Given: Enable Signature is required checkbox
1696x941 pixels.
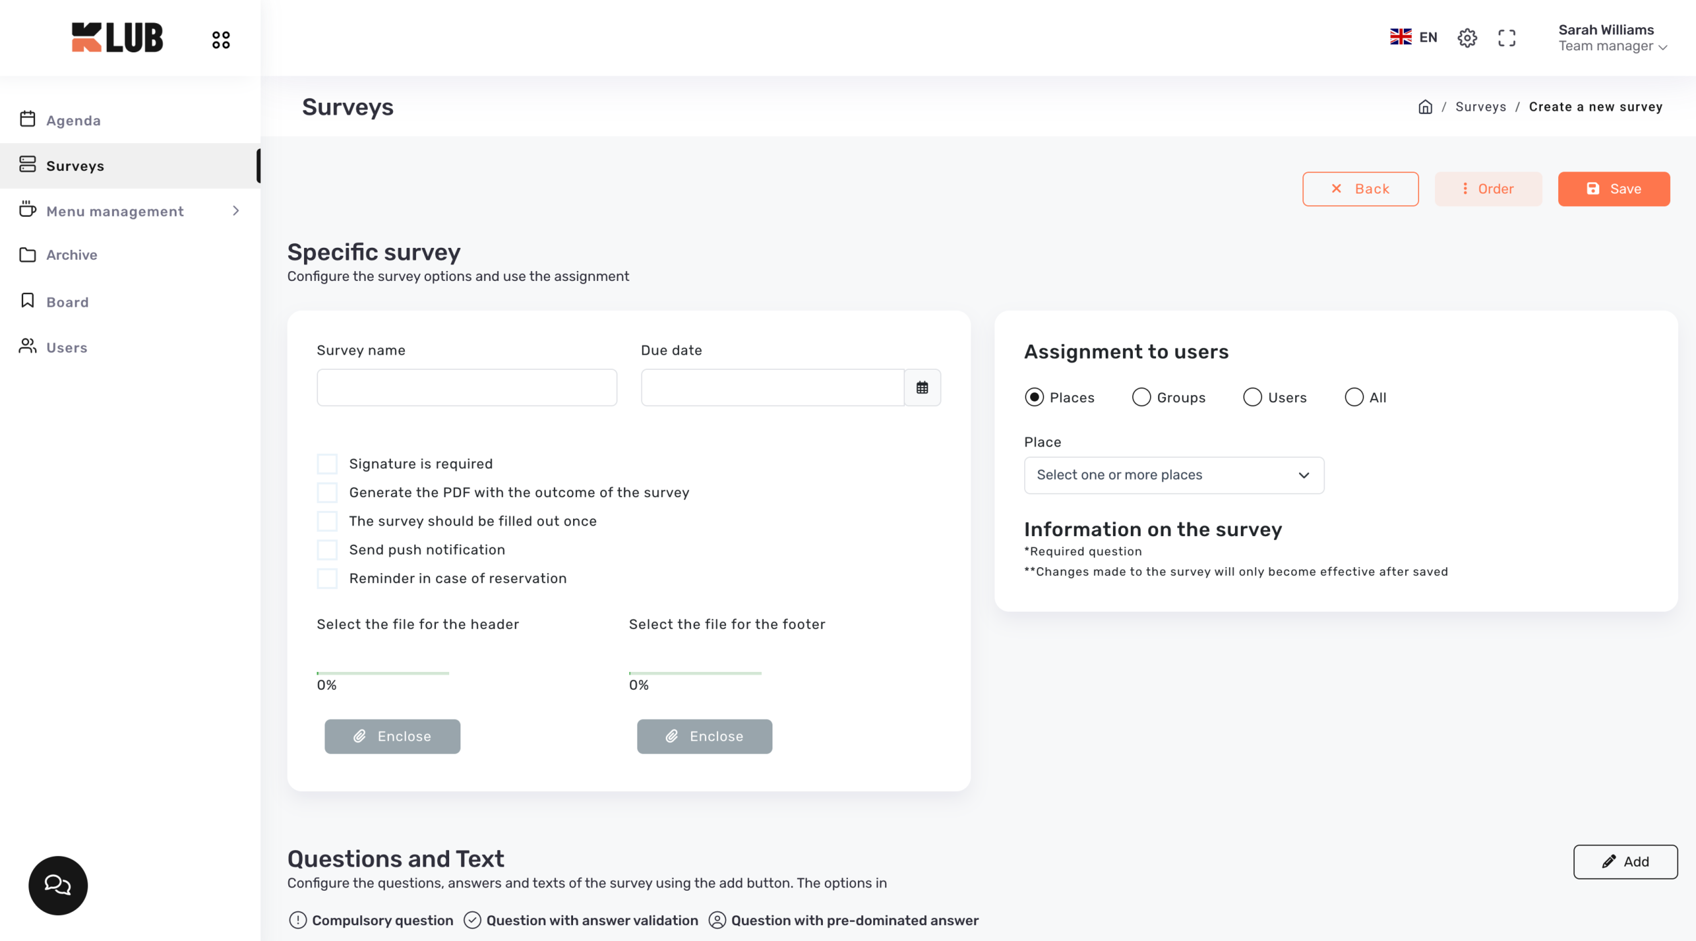Looking at the screenshot, I should [x=327, y=464].
